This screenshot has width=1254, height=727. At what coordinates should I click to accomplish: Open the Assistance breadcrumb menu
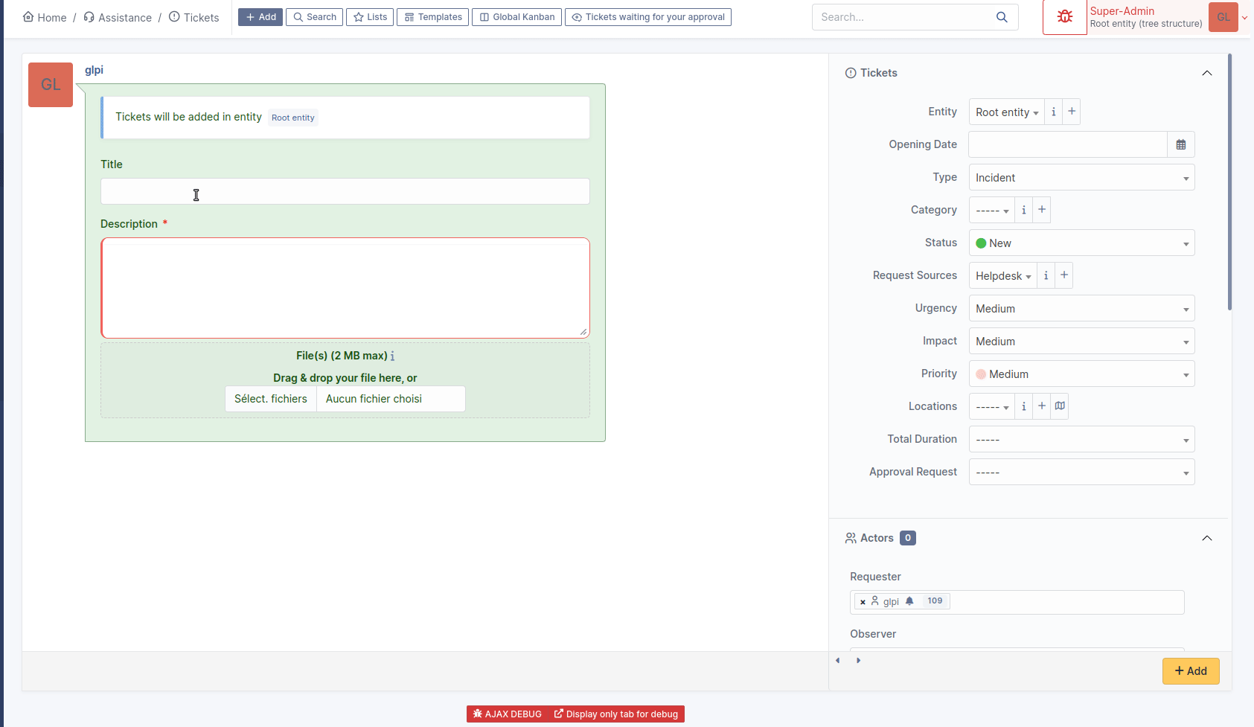coord(124,17)
